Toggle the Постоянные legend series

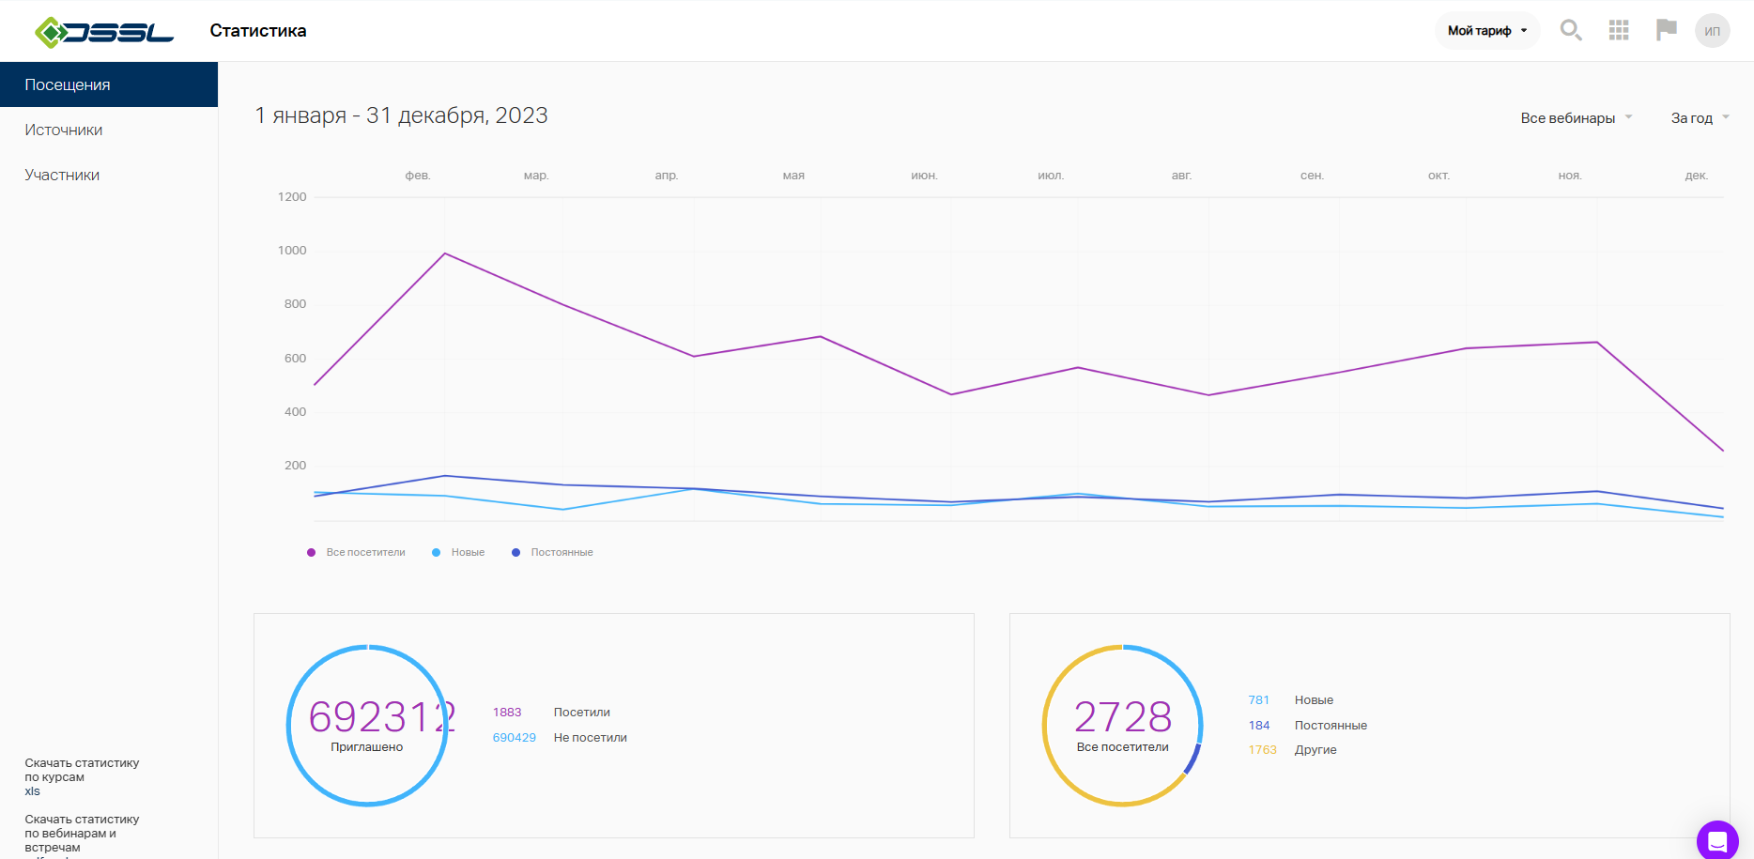(553, 553)
